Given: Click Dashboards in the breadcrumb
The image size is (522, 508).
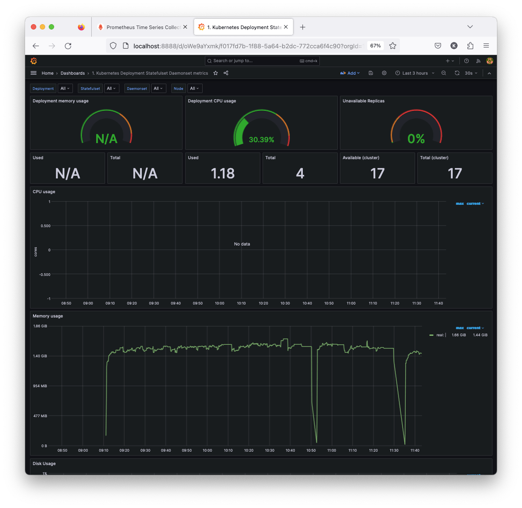Looking at the screenshot, I should click(72, 73).
